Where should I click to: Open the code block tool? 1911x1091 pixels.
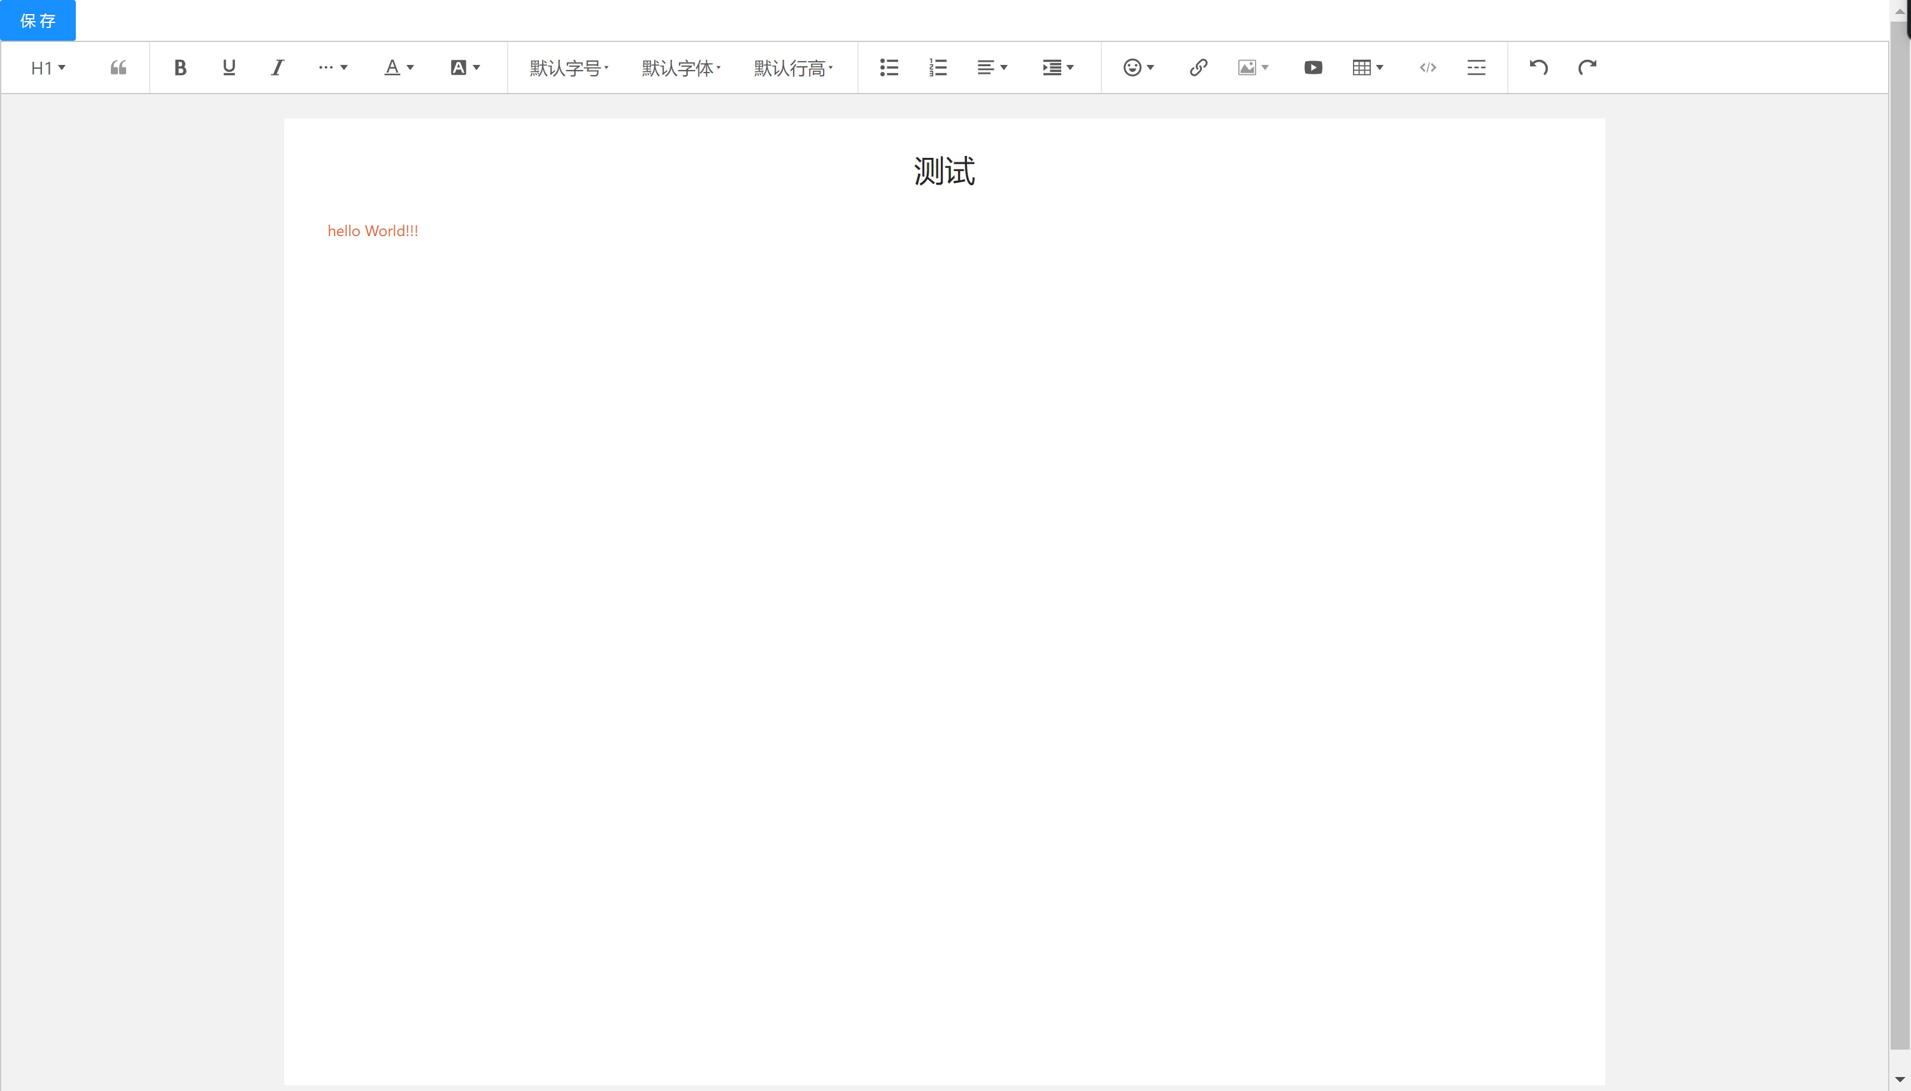(x=1428, y=67)
